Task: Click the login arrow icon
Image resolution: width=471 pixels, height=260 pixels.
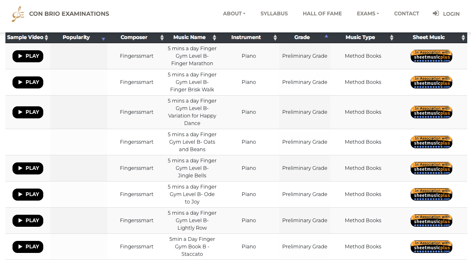Action: [x=436, y=14]
